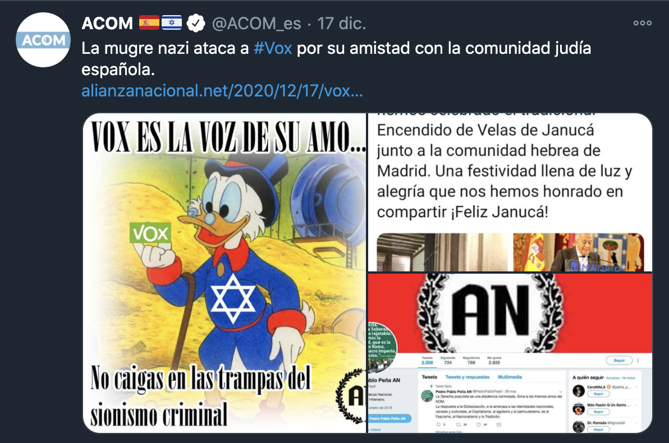This screenshot has height=443, width=669.
Task: Click the green VOX logo in meme
Action: pyautogui.click(x=150, y=233)
